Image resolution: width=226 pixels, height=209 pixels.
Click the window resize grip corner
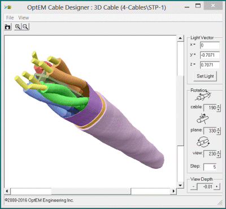click(x=220, y=203)
